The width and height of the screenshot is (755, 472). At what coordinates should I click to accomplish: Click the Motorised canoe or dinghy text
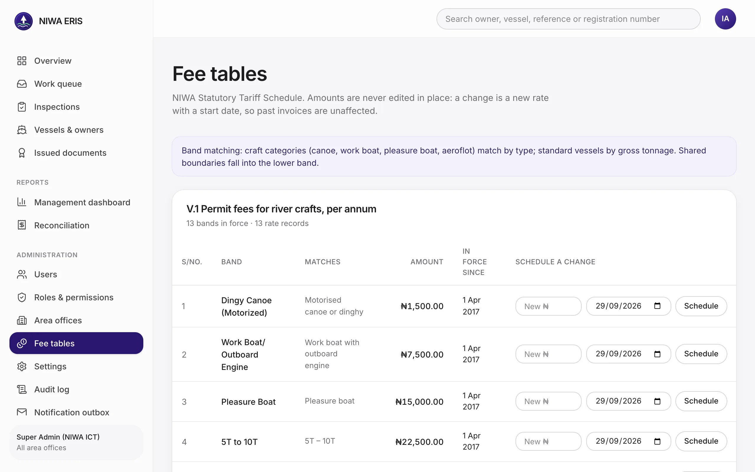(x=334, y=306)
